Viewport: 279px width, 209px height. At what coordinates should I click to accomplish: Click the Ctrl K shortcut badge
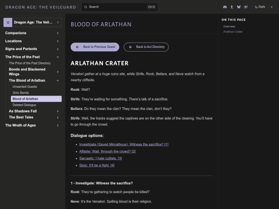coord(151,7)
